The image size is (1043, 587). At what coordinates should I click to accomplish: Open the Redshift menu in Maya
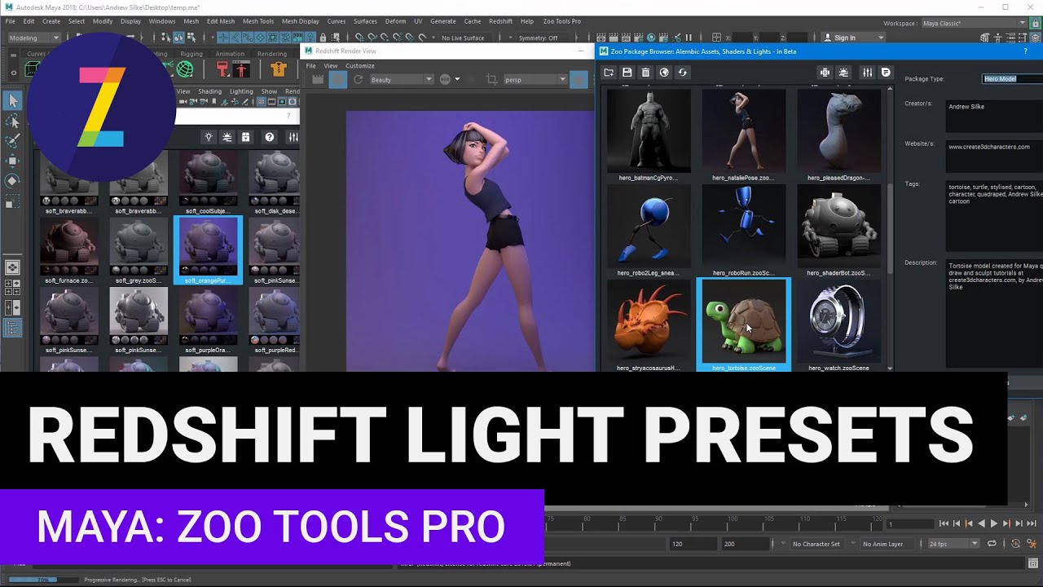tap(500, 21)
